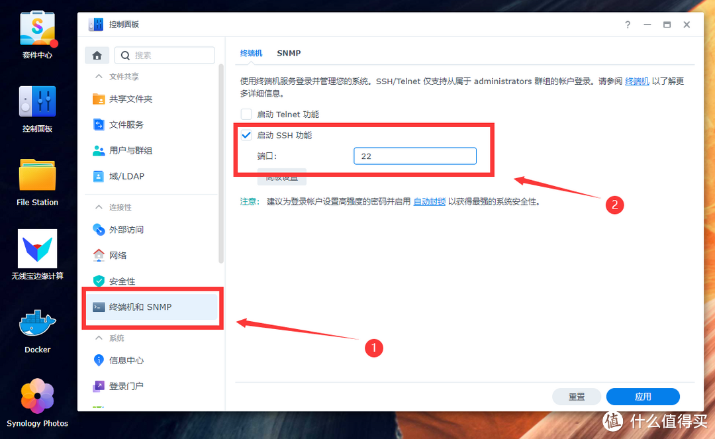Screen dimensions: 715x439
Task: Select 外部访问 in sidebar
Action: 152,229
